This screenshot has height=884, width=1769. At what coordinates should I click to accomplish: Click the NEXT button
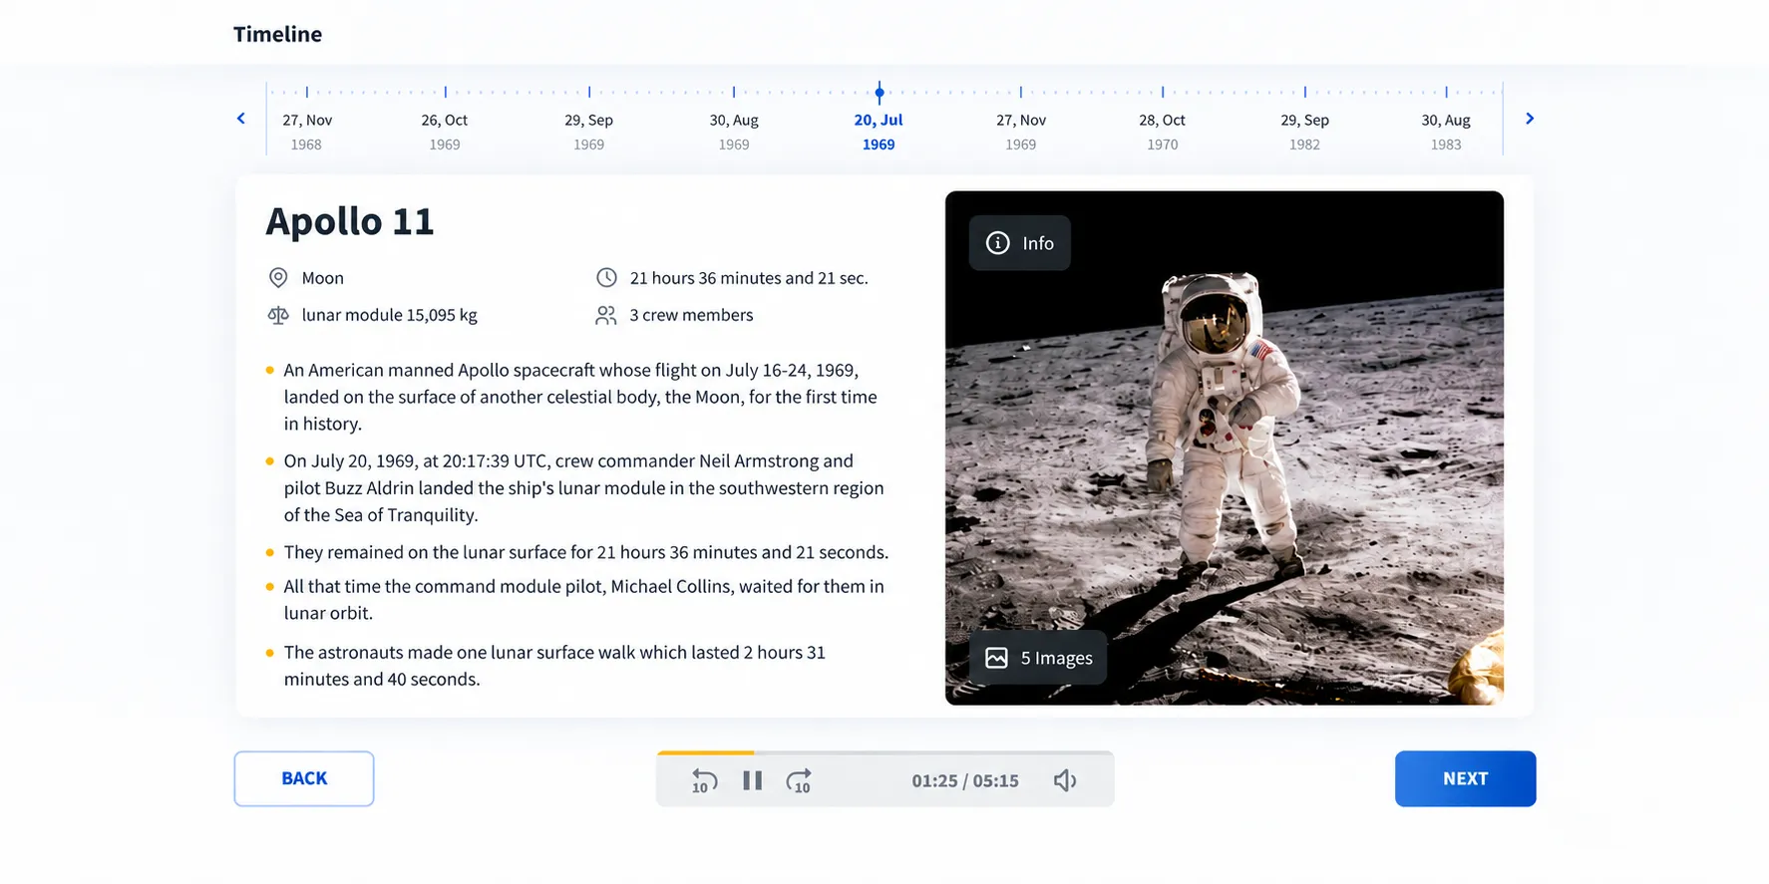point(1465,778)
